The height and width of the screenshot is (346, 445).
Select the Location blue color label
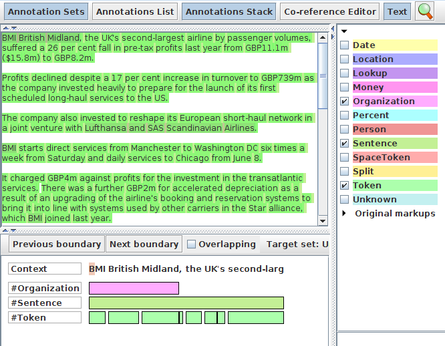pyautogui.click(x=395, y=59)
